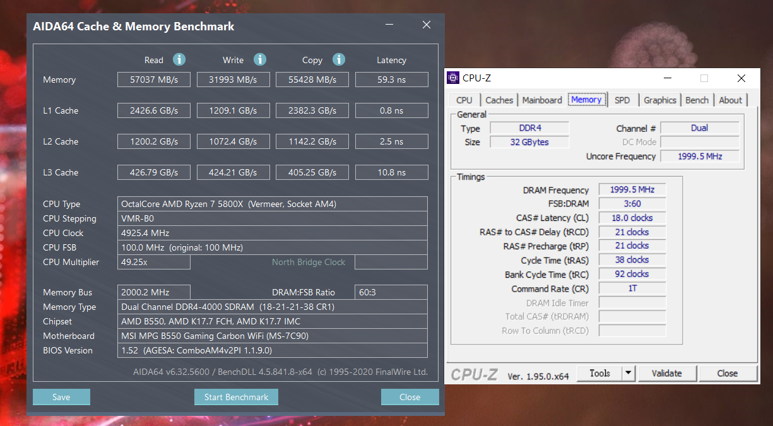This screenshot has width=773, height=426.
Task: Click the CPU Multiplier 49.25x field
Action: (x=154, y=262)
